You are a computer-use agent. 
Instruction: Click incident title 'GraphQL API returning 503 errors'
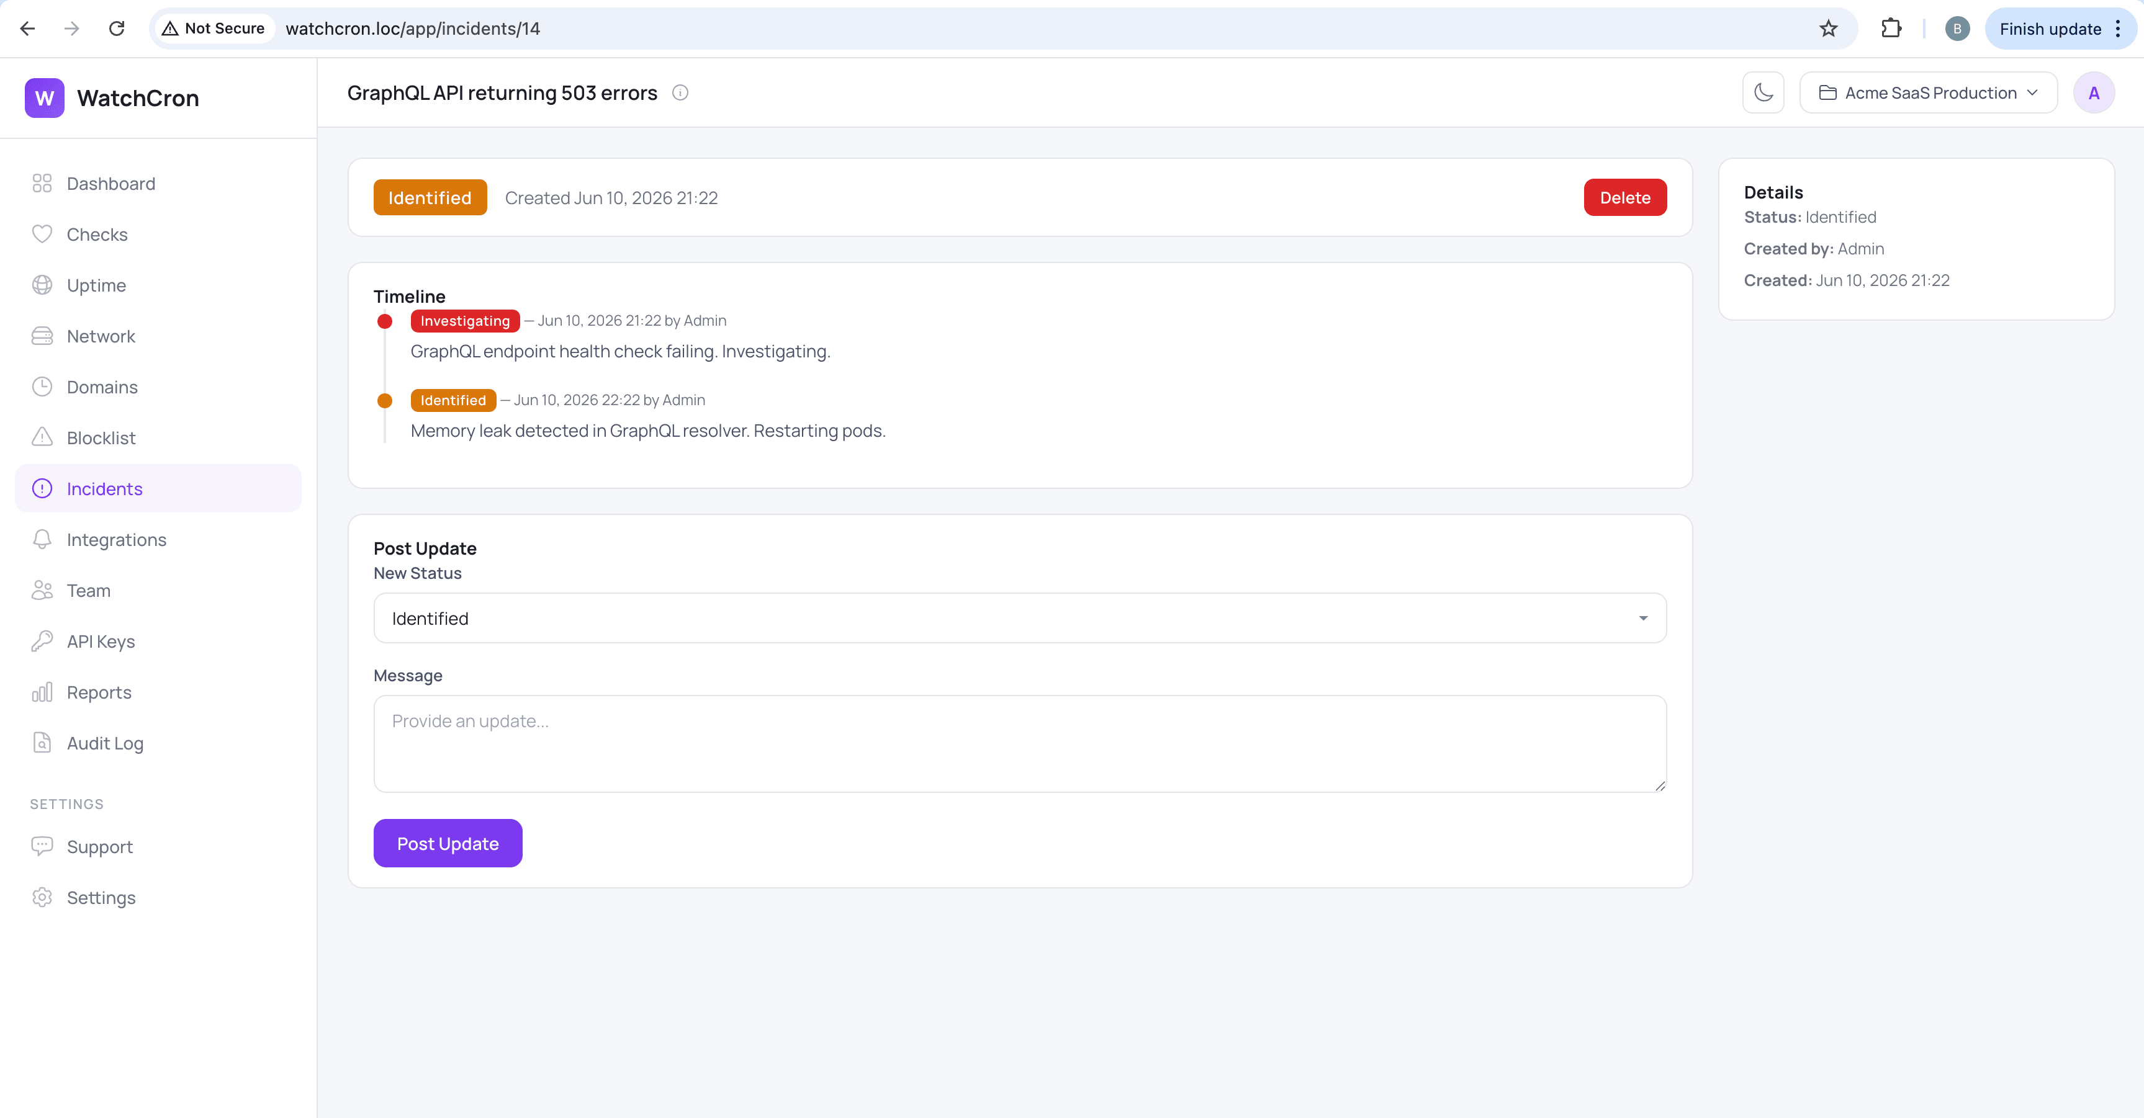[x=502, y=92]
